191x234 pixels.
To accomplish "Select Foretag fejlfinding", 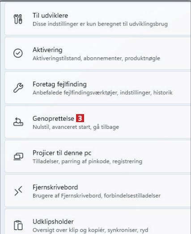I will click(x=98, y=88).
